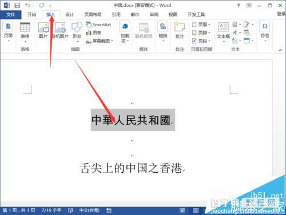This screenshot has width=286, height=215.
Task: Open the 形状 (Shapes) gallery
Action: click(x=77, y=32)
